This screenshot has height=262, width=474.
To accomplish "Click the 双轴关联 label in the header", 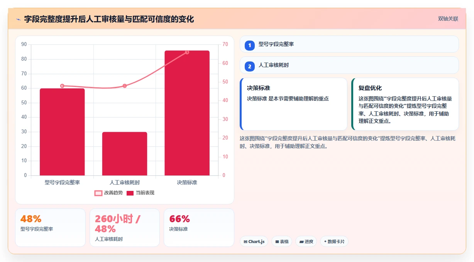I will (x=448, y=19).
